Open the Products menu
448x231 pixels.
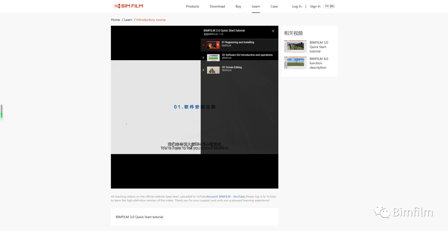(x=192, y=6)
